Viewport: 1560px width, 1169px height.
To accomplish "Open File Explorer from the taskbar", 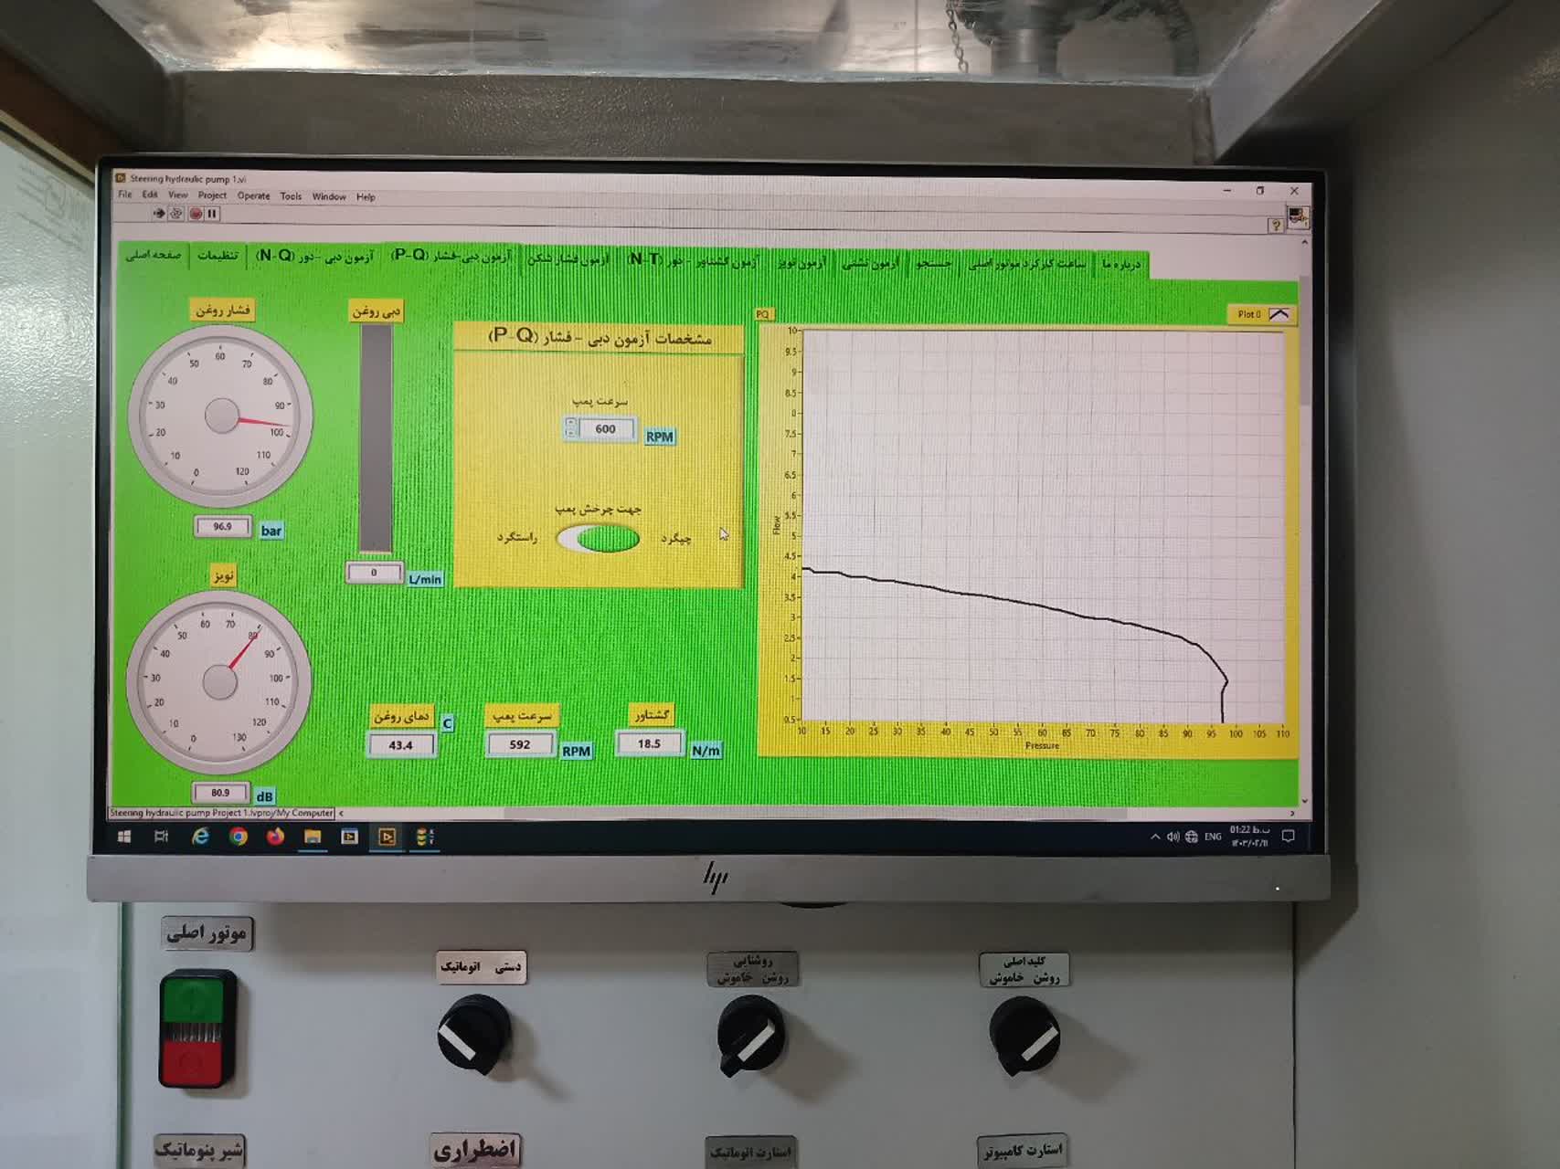I will (313, 837).
